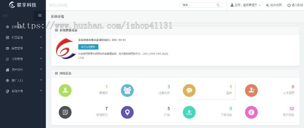The height and width of the screenshot is (128, 304).
Task: Click the update date line ending 2021-03-01
Action: pyautogui.click(x=102, y=40)
